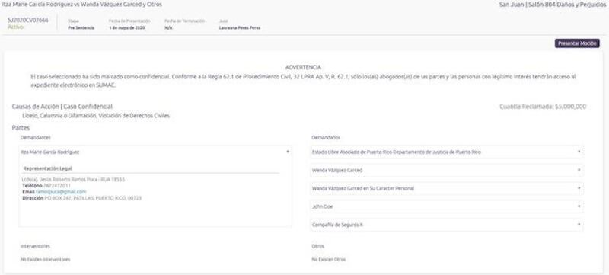Click the Demandados column label

point(327,137)
